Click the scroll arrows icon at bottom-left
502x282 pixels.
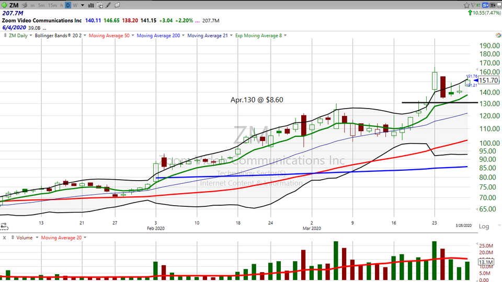(x=4, y=226)
